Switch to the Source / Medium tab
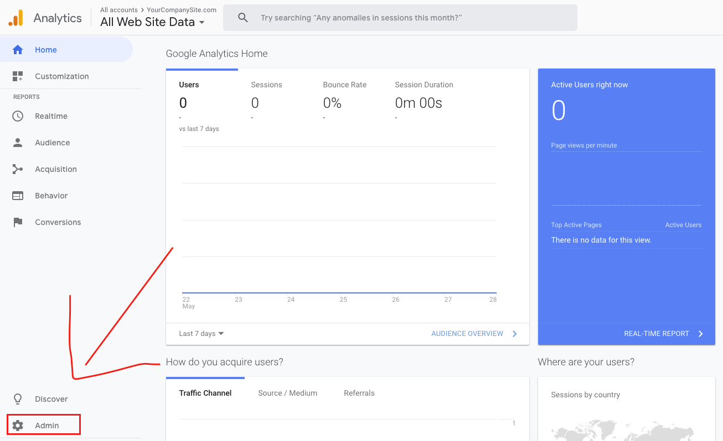Viewport: 723px width, 441px height. click(x=287, y=393)
